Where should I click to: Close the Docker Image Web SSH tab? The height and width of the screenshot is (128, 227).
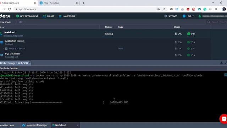pos(30,62)
